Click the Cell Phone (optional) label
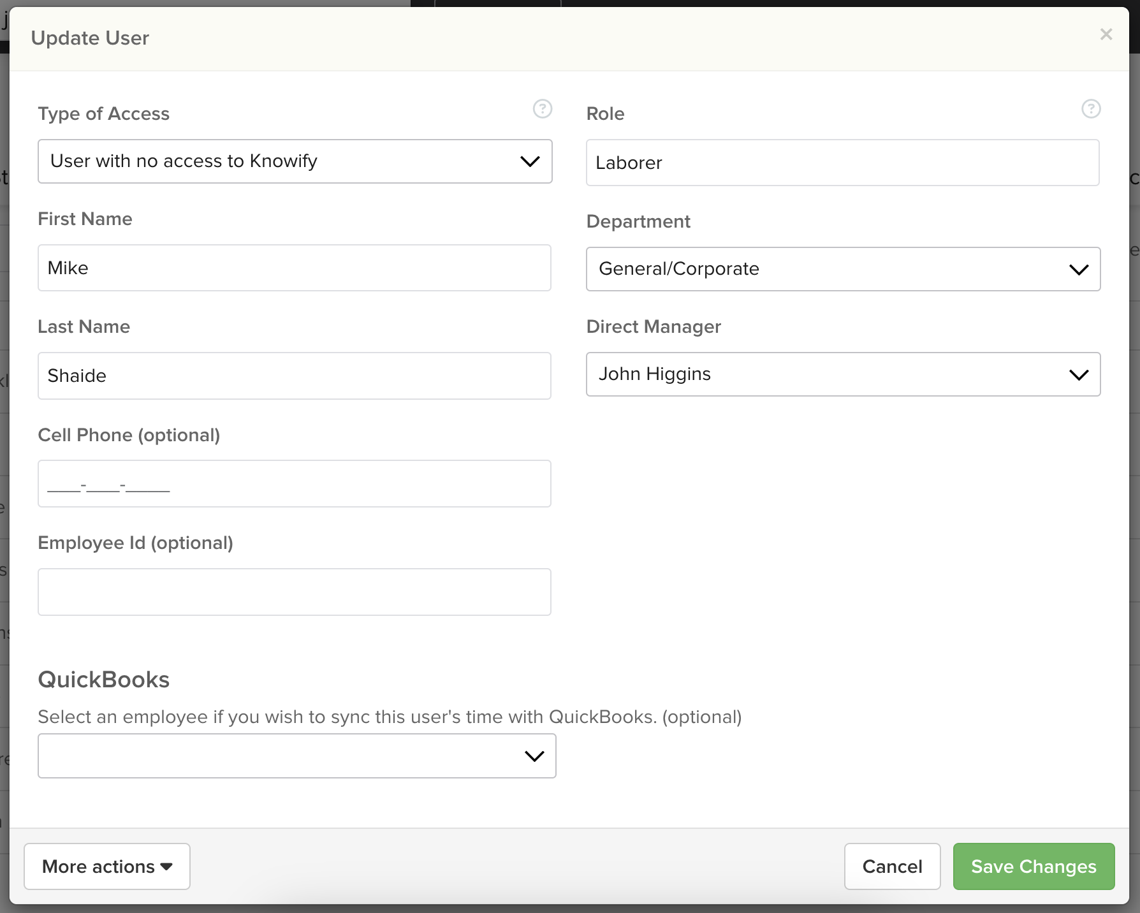Image resolution: width=1140 pixels, height=913 pixels. coord(129,435)
